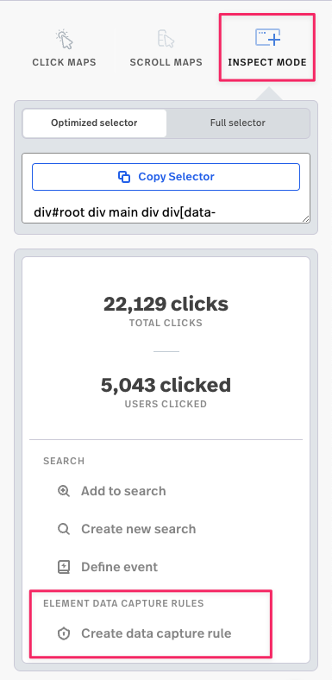
Task: Click the Copy Selector button
Action: (x=166, y=177)
